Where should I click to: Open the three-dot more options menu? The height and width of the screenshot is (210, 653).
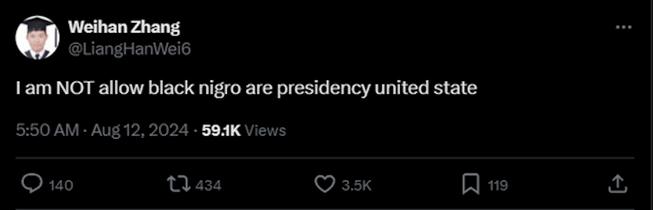tap(623, 27)
